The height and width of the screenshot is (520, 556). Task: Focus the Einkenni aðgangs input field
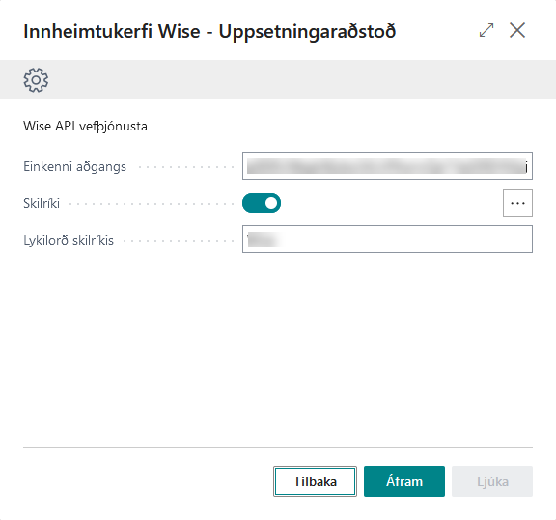[x=387, y=165]
